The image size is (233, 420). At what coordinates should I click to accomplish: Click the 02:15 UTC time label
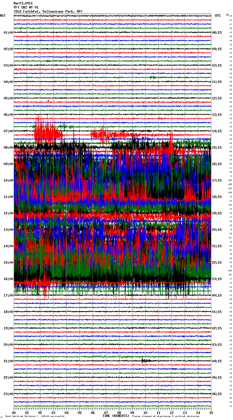[217, 328]
